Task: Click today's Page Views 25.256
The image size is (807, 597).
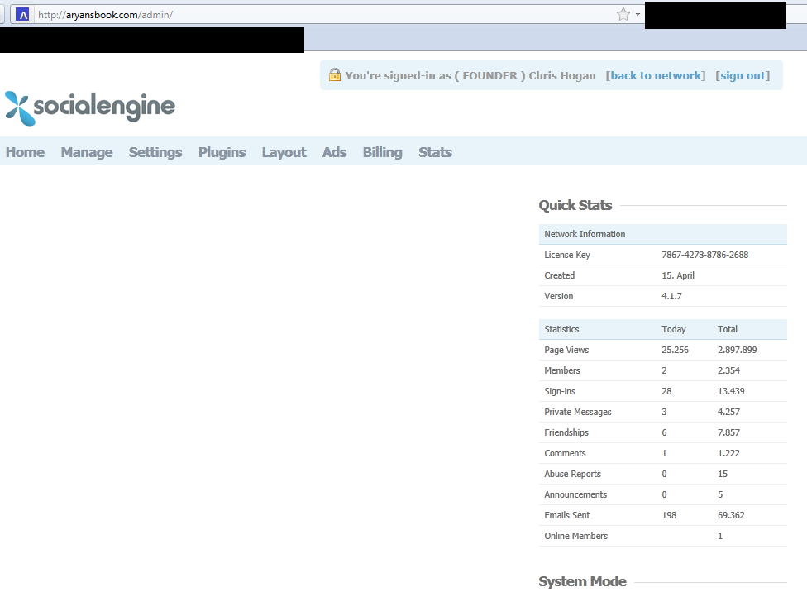Action: (x=676, y=350)
